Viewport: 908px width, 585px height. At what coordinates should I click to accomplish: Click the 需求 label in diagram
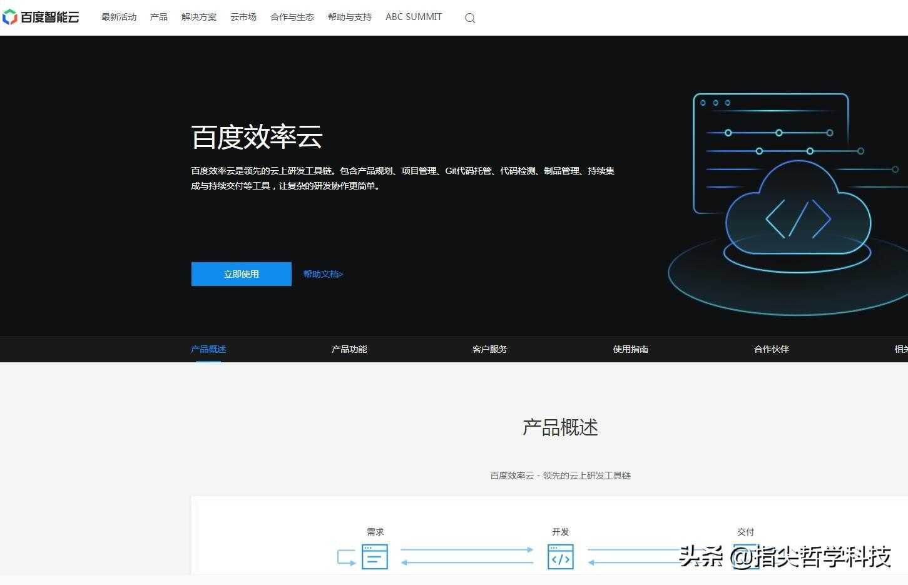pyautogui.click(x=375, y=532)
